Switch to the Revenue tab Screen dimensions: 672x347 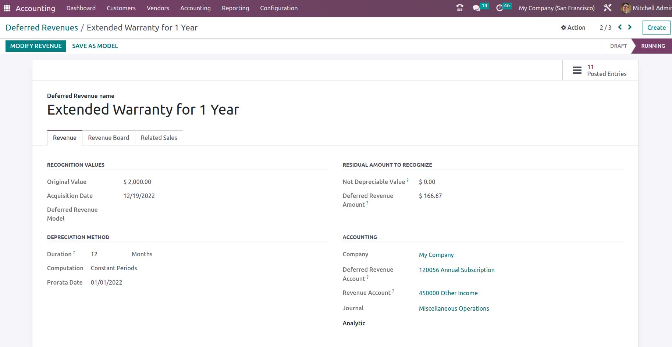click(65, 138)
